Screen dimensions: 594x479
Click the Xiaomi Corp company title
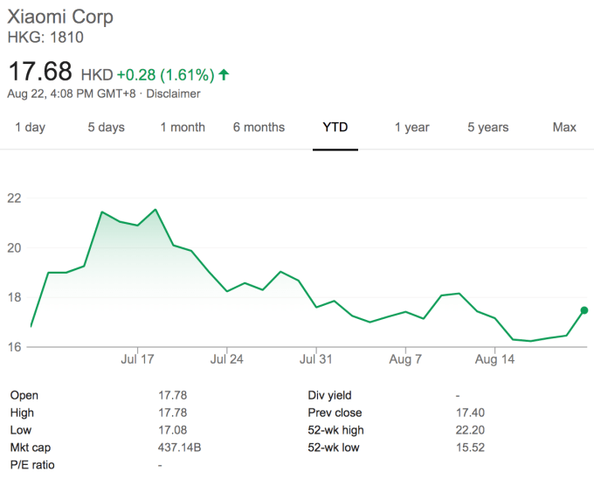pyautogui.click(x=60, y=17)
